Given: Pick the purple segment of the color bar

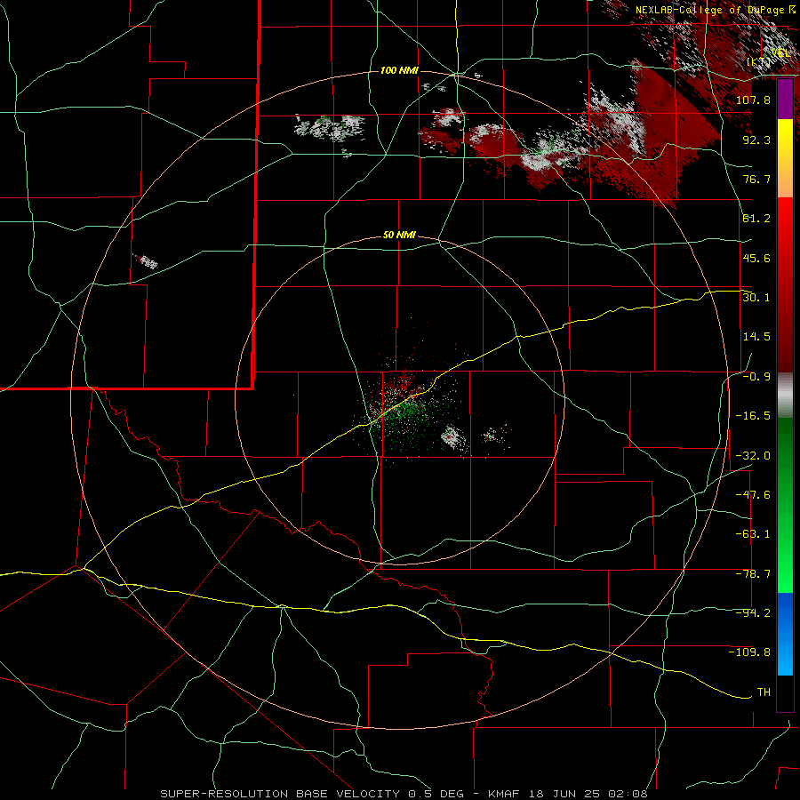Looking at the screenshot, I should point(785,100).
